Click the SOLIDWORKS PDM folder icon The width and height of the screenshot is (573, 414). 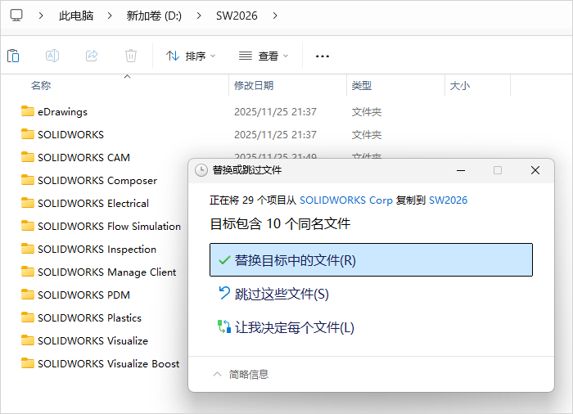[28, 295]
